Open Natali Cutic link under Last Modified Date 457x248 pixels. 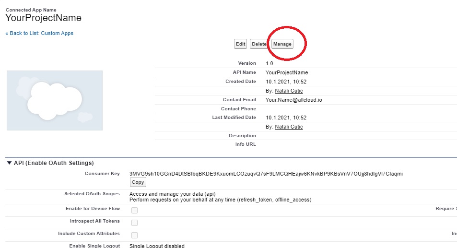pos(289,127)
